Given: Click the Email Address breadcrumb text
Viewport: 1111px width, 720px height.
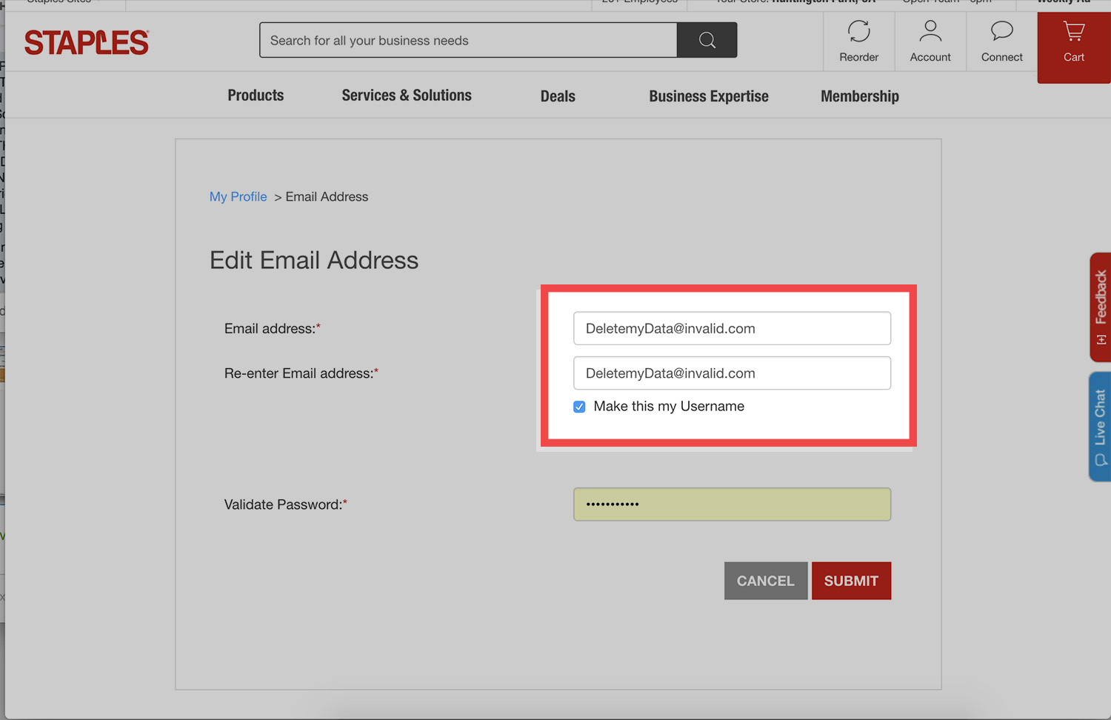Looking at the screenshot, I should (x=327, y=196).
